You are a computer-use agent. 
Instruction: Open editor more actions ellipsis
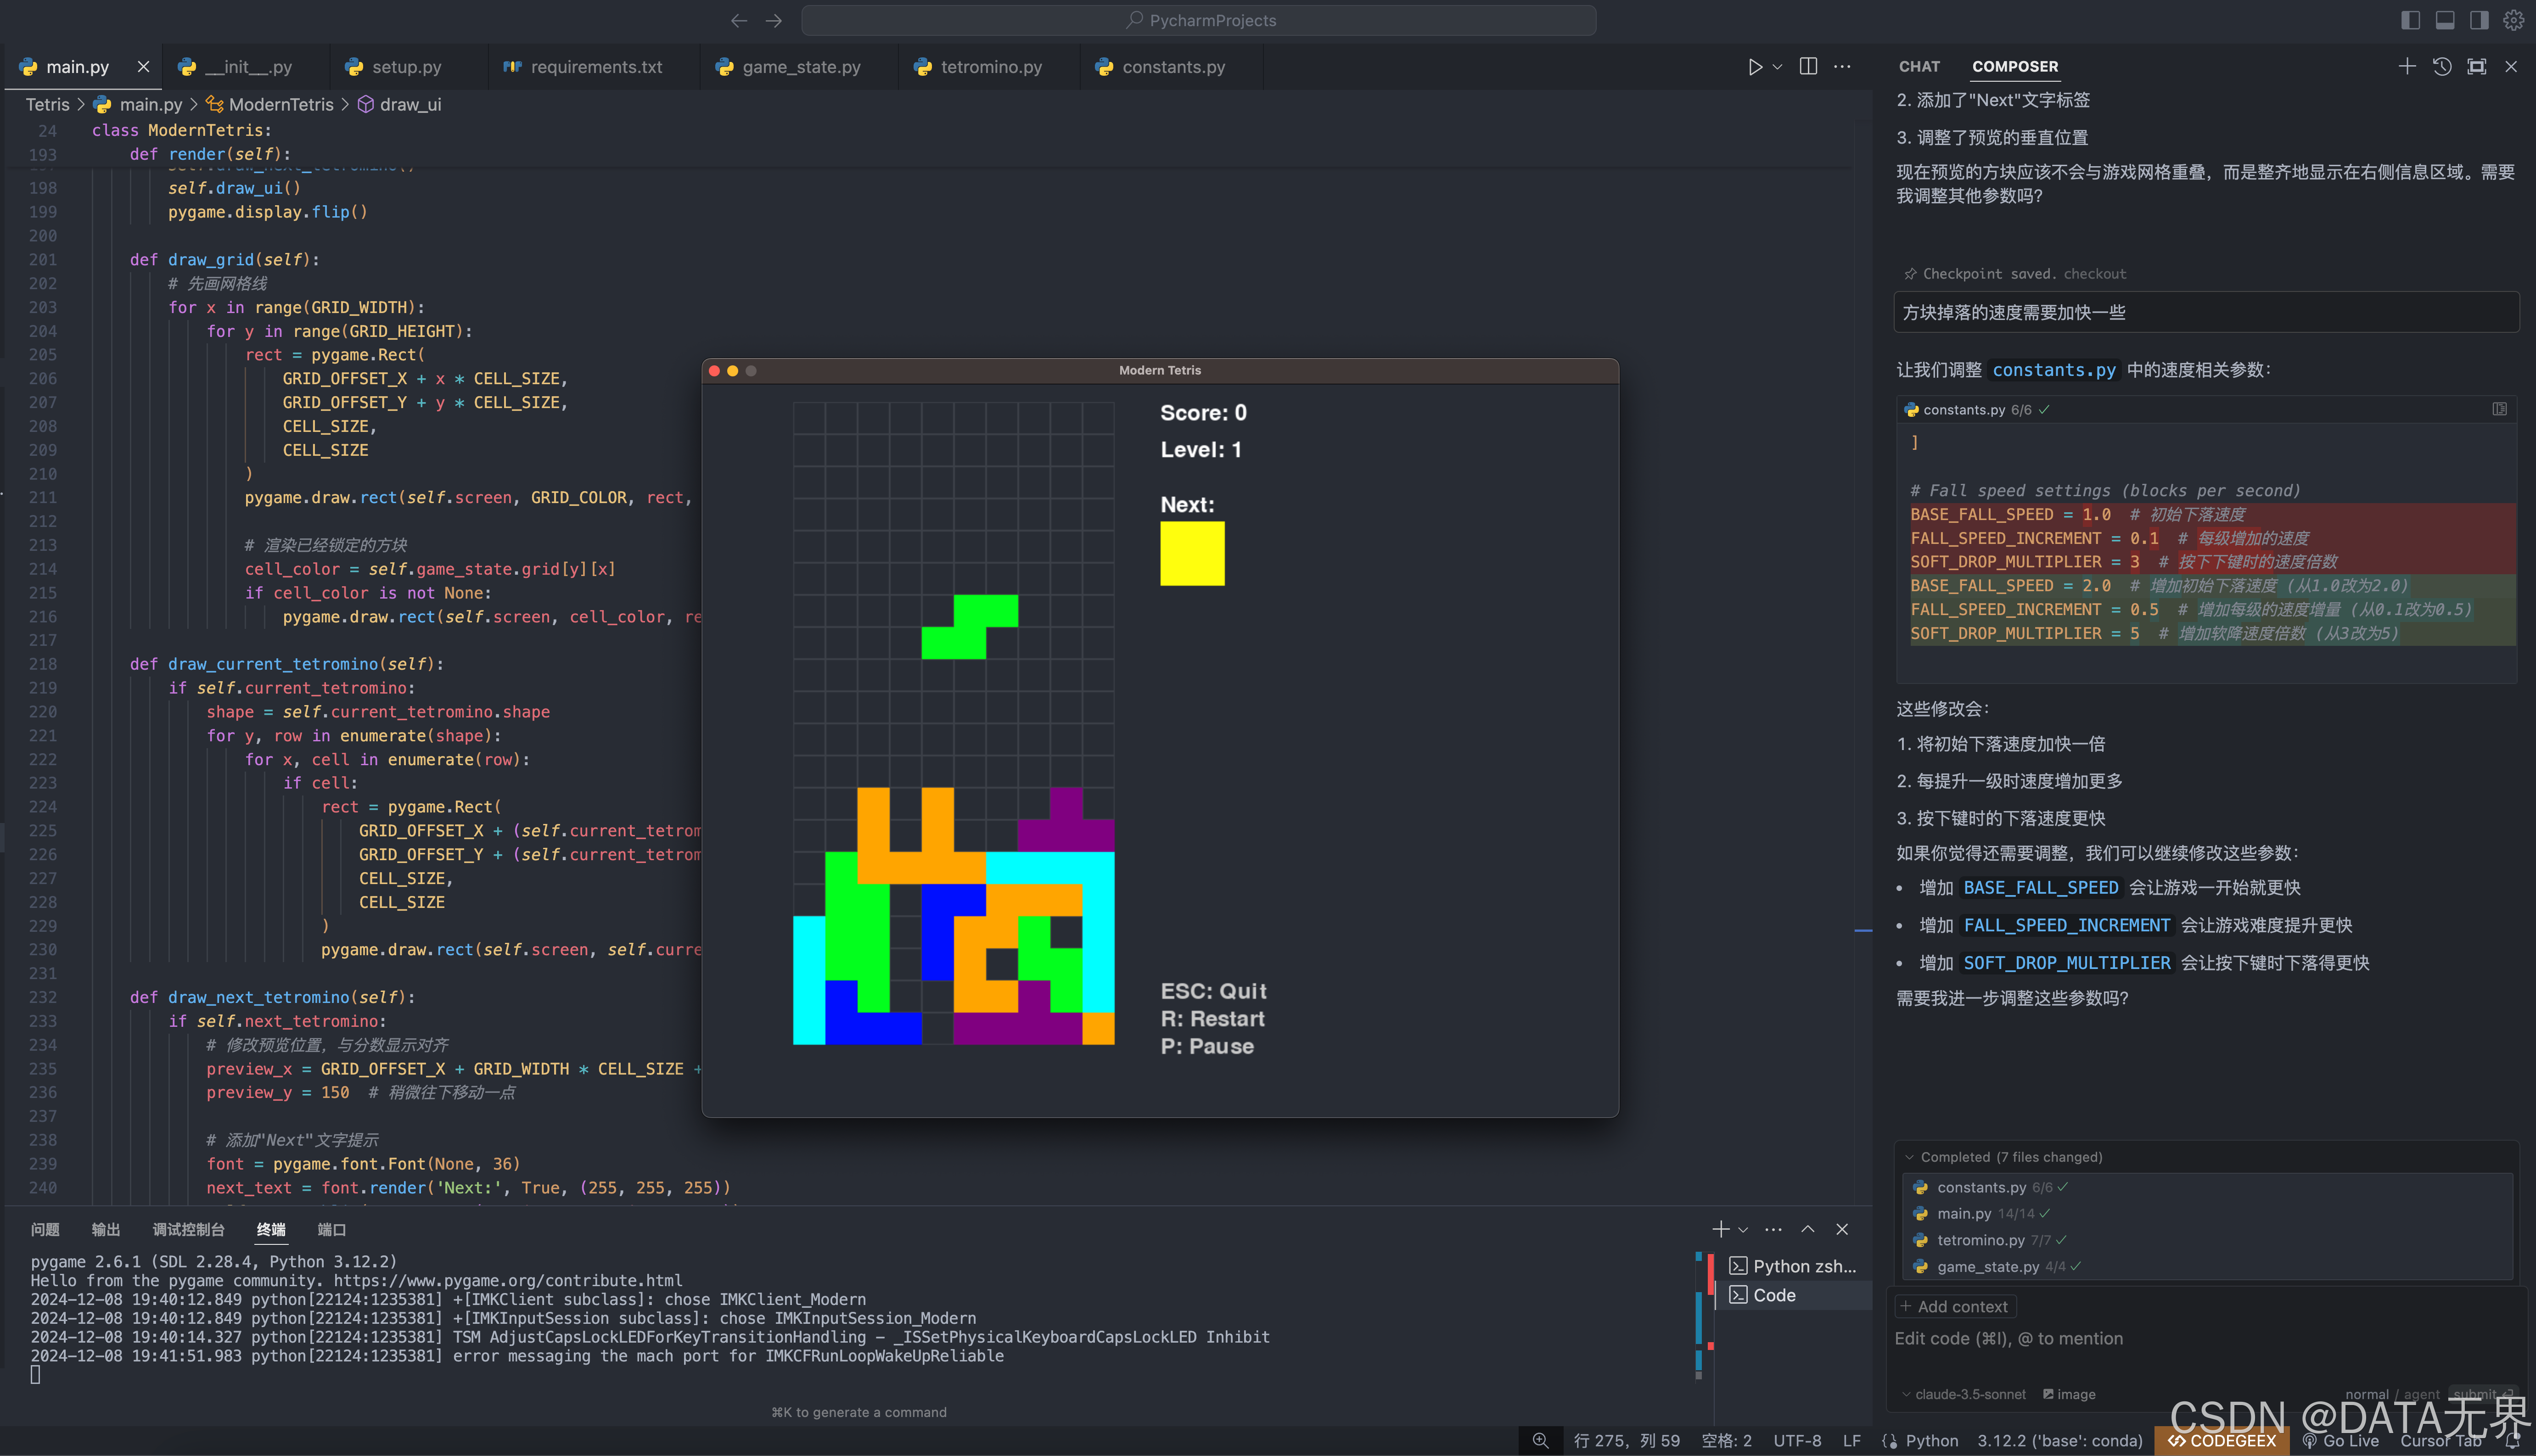tap(1842, 67)
